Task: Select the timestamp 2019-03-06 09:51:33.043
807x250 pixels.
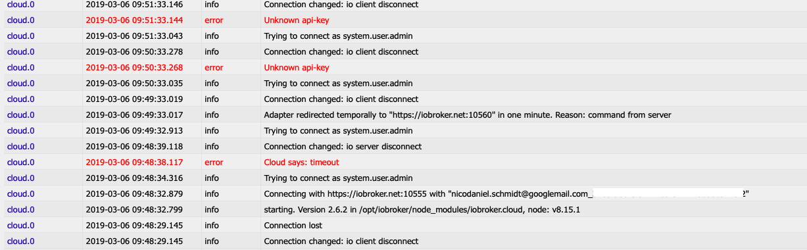Action: (134, 36)
